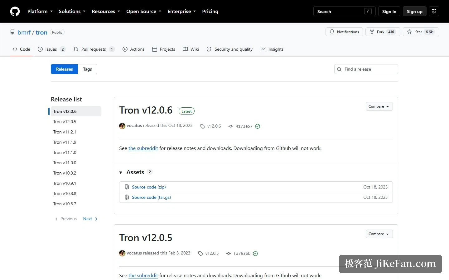
Task: Open the Insights tab
Action: coord(272,49)
